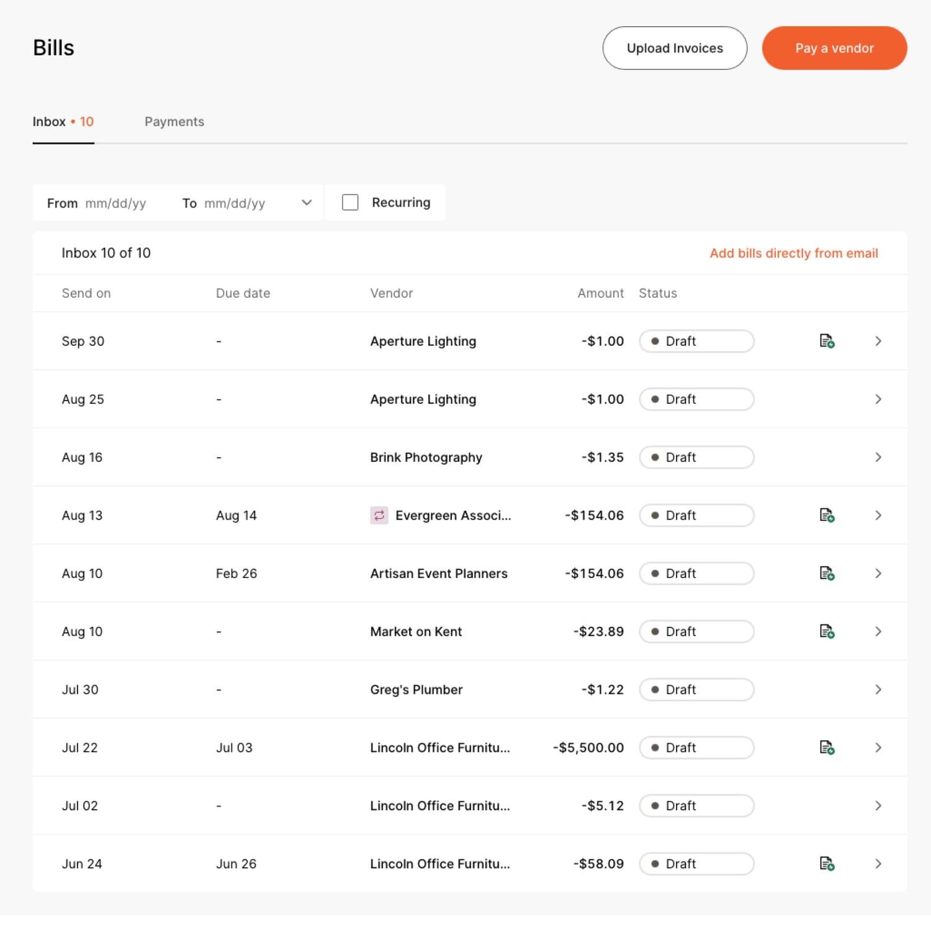
Task: Click invoice icon for Market on Kent
Action: (x=827, y=631)
